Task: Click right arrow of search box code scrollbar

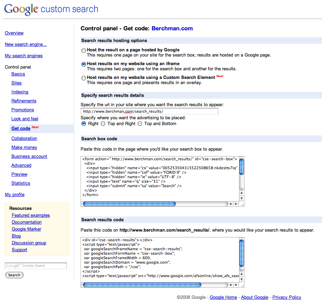Action: click(x=236, y=204)
